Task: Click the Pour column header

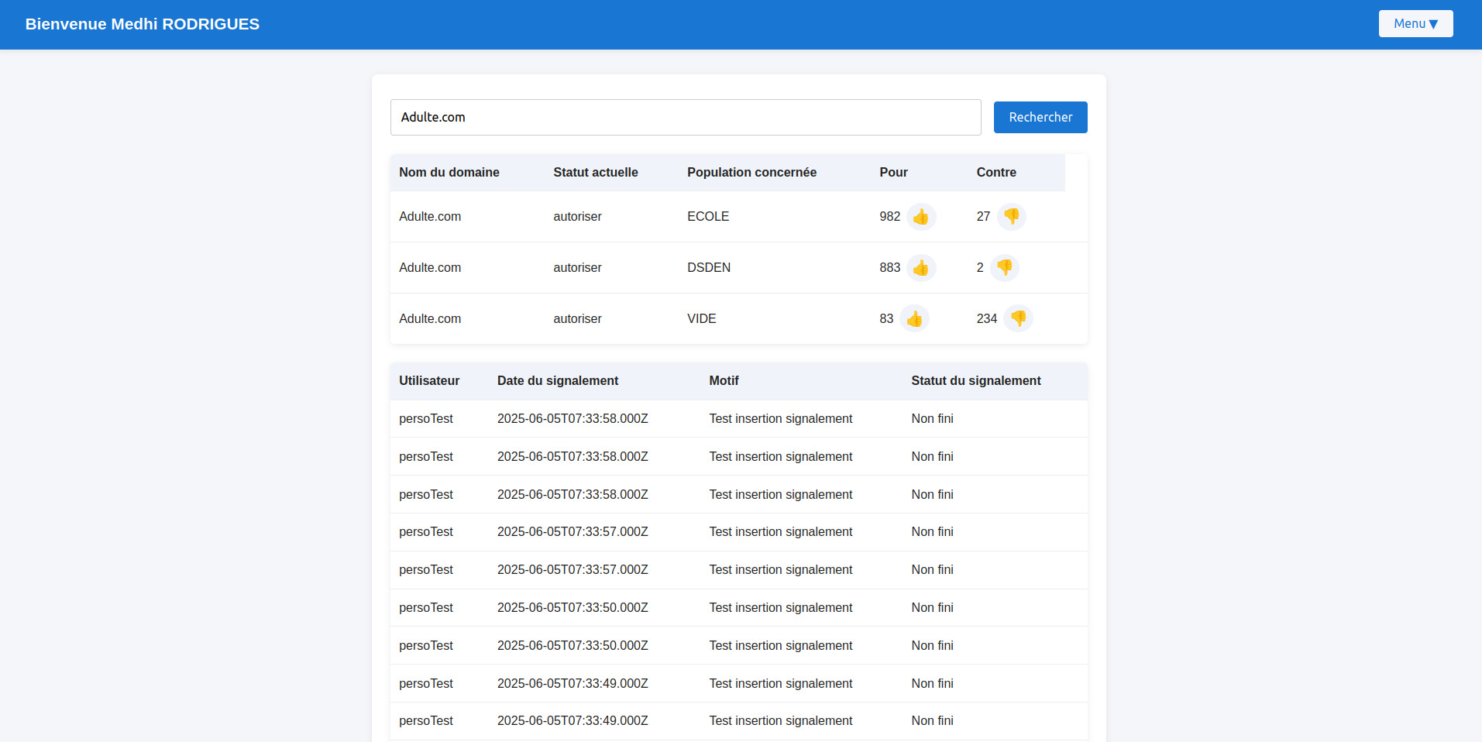Action: (893, 173)
